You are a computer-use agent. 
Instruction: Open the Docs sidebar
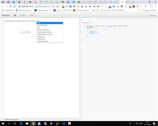pyautogui.click(x=153, y=15)
